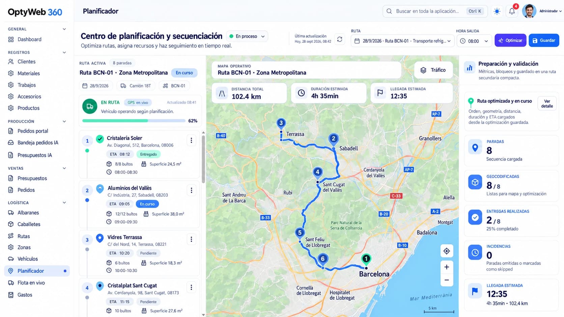Toggle the Tráfico map layer
564x317 pixels.
433,70
